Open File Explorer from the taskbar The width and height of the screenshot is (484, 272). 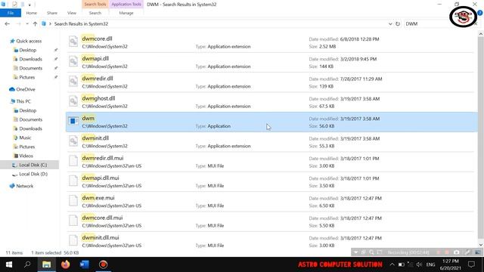[47, 264]
